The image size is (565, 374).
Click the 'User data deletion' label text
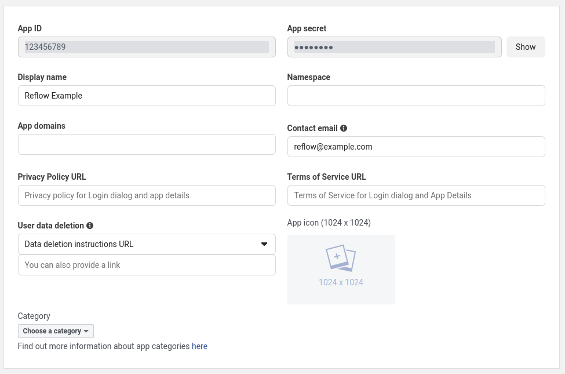coord(51,226)
